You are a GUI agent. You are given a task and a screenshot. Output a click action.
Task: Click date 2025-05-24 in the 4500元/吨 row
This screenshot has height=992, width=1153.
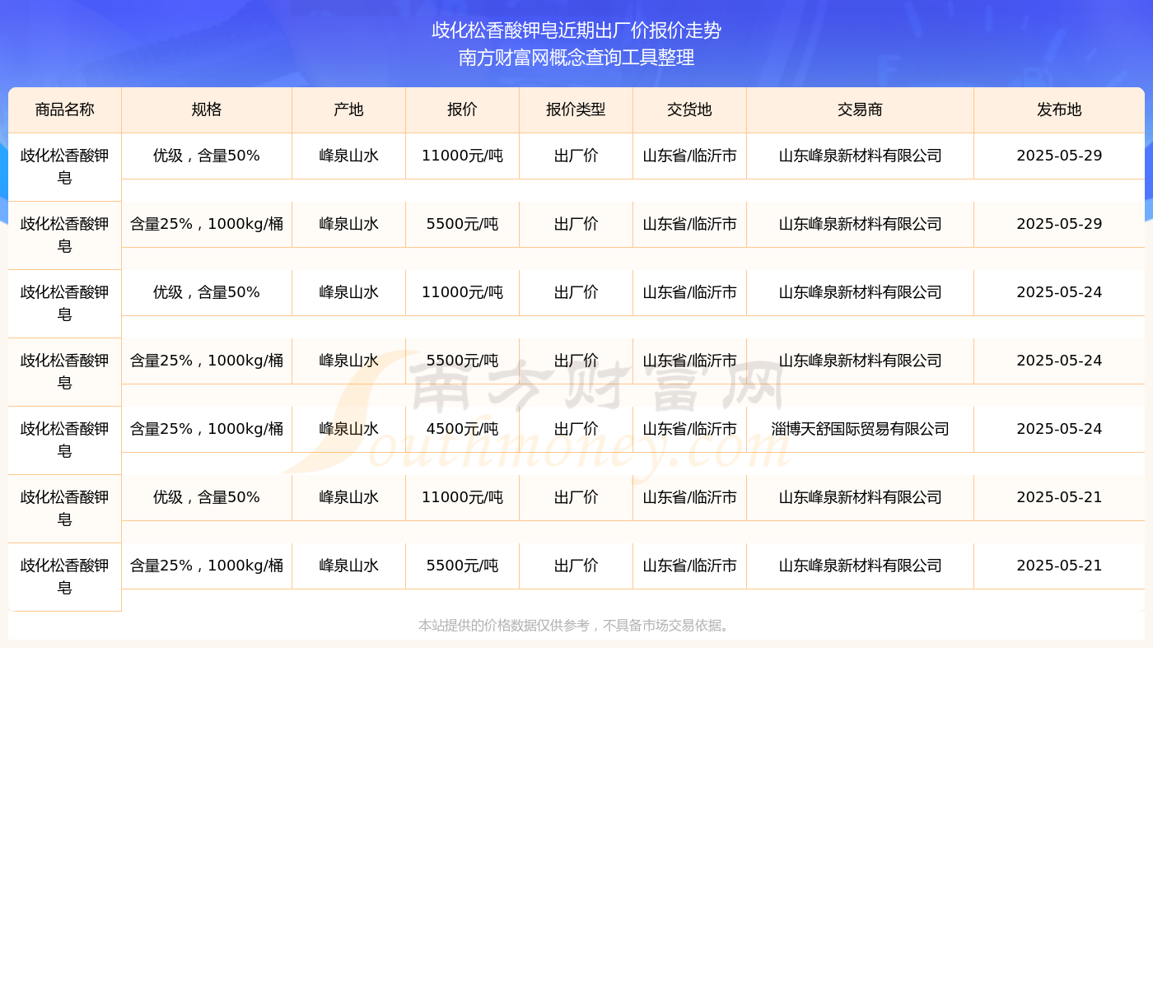click(1059, 429)
